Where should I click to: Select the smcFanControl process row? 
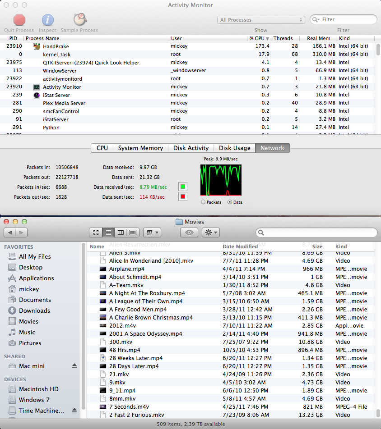tap(188, 111)
